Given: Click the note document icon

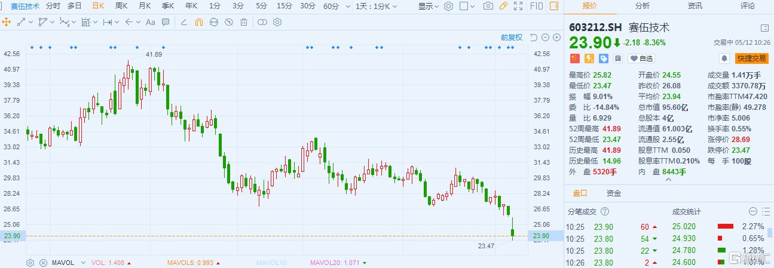Looking at the screenshot, I should 618,58.
